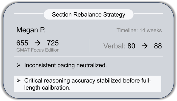
Task: Click the line left of the title pill
Action: (29, 14)
